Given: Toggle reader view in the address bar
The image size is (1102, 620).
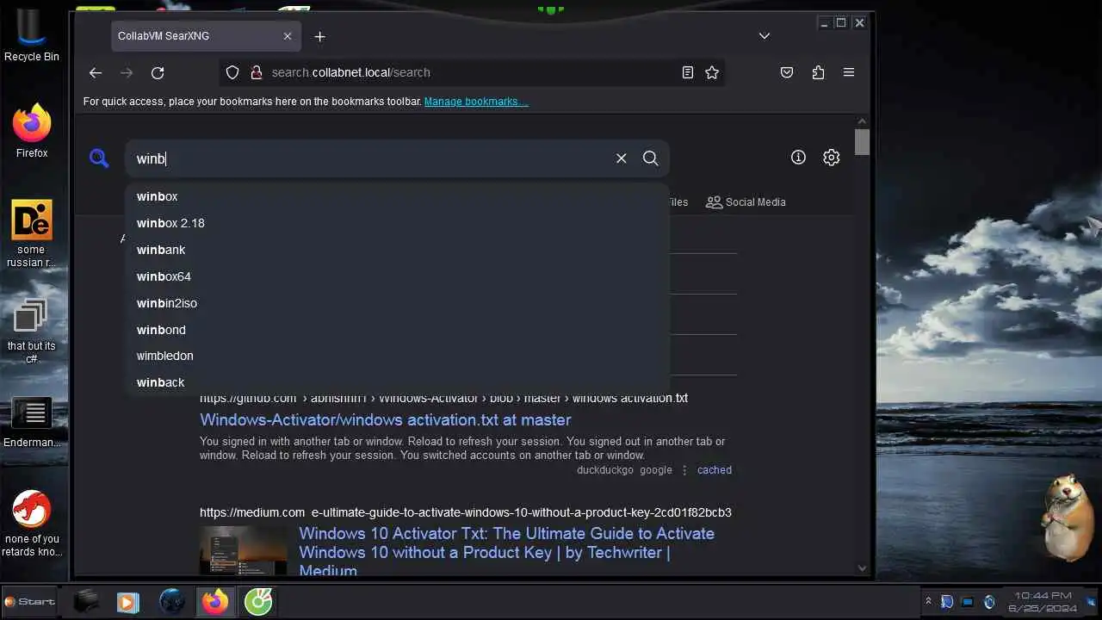Looking at the screenshot, I should [688, 73].
